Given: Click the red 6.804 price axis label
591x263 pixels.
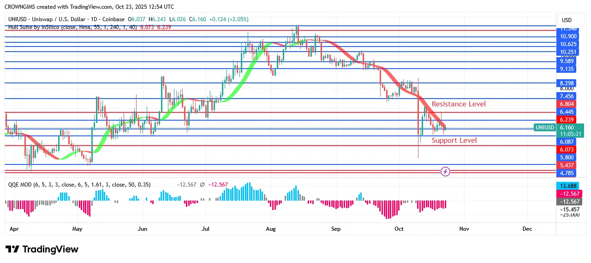Looking at the screenshot, I should (x=568, y=104).
